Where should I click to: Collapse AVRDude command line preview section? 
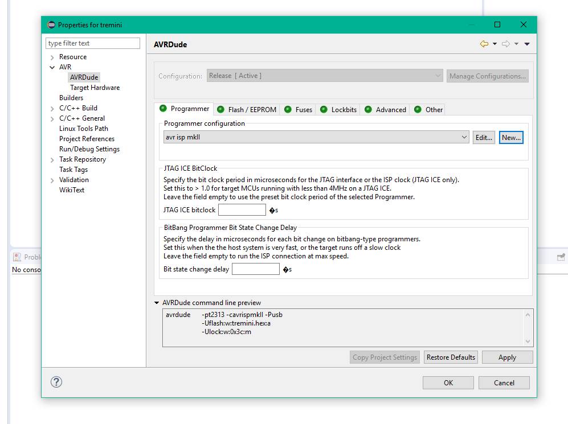157,303
